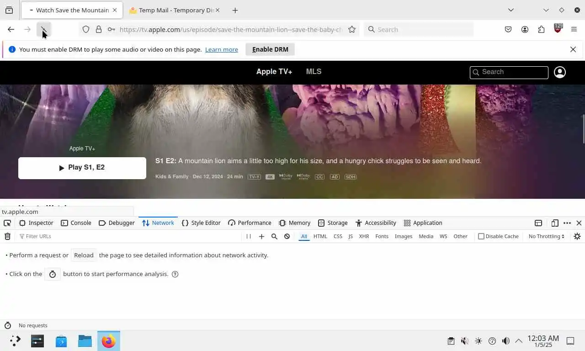The width and height of the screenshot is (585, 351).
Task: Click the browser back arrow
Action: 11,29
